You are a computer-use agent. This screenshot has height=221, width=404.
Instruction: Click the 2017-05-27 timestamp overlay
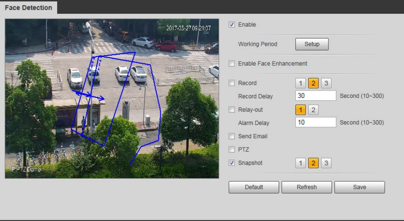point(188,28)
